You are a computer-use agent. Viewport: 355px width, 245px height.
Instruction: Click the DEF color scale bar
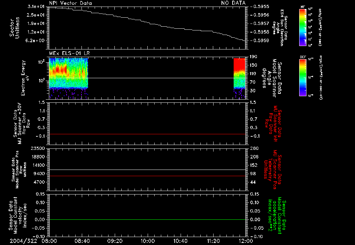303,78
